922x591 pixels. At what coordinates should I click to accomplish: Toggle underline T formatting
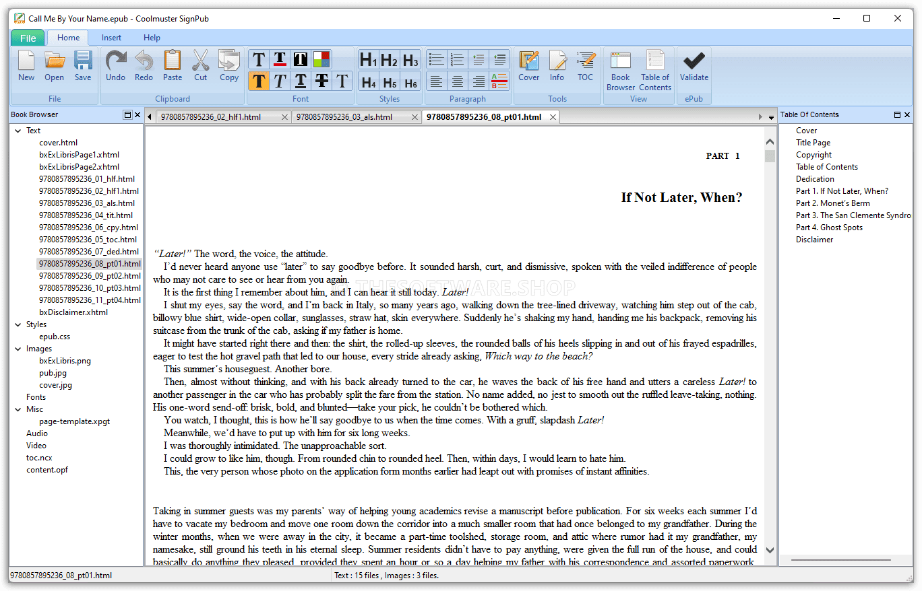(301, 81)
